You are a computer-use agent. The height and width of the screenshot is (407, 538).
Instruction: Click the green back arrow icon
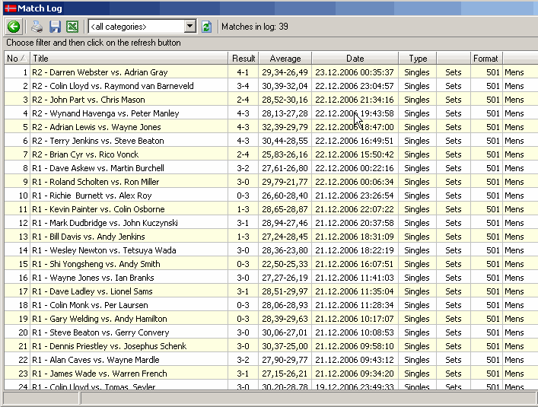tap(14, 27)
